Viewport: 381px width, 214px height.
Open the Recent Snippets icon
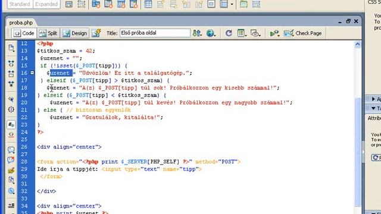tap(11, 180)
